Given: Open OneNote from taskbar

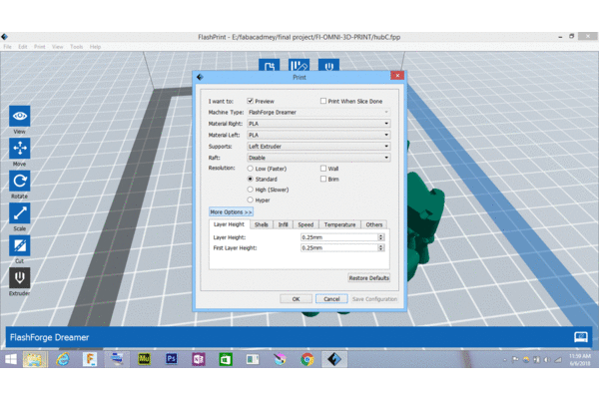Looking at the screenshot, I should [199, 359].
